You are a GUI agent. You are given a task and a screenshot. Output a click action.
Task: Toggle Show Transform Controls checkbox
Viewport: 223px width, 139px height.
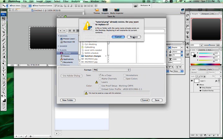(33, 6)
